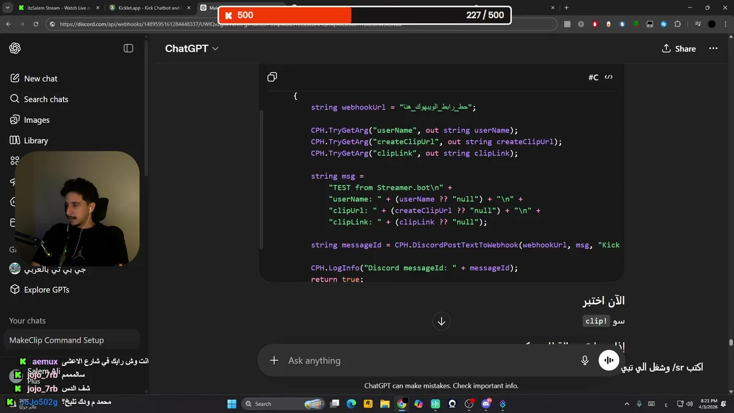Open the ChatGPT model selector dropdown
This screenshot has height=413, width=734.
click(x=192, y=48)
